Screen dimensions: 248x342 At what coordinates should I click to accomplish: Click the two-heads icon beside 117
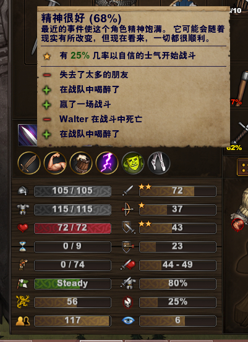23,321
